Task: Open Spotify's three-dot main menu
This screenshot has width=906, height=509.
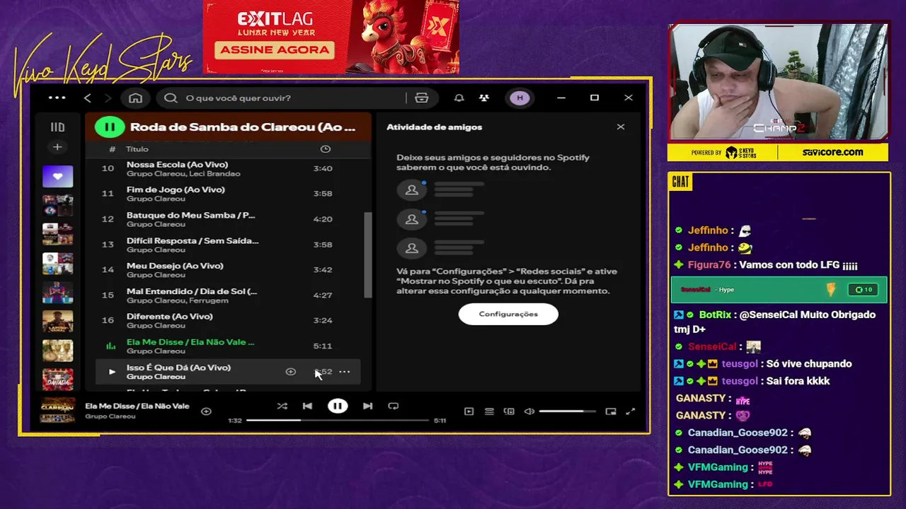Action: [x=57, y=98]
